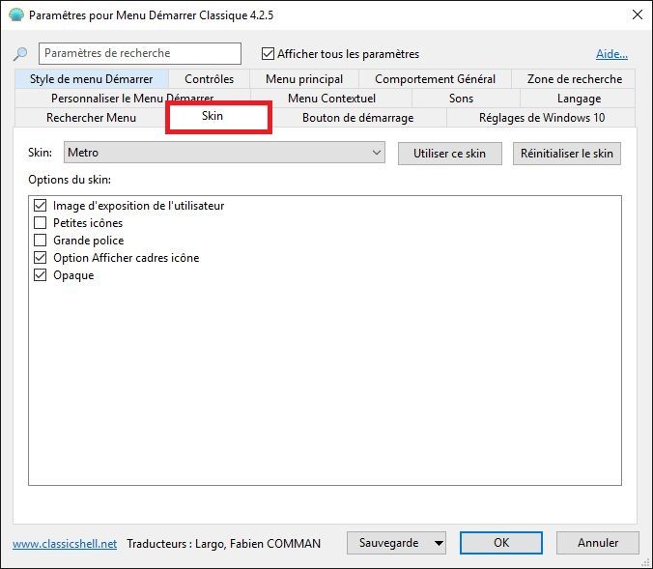Open the Zone de recherche tab
The width and height of the screenshot is (653, 569).
pos(575,78)
